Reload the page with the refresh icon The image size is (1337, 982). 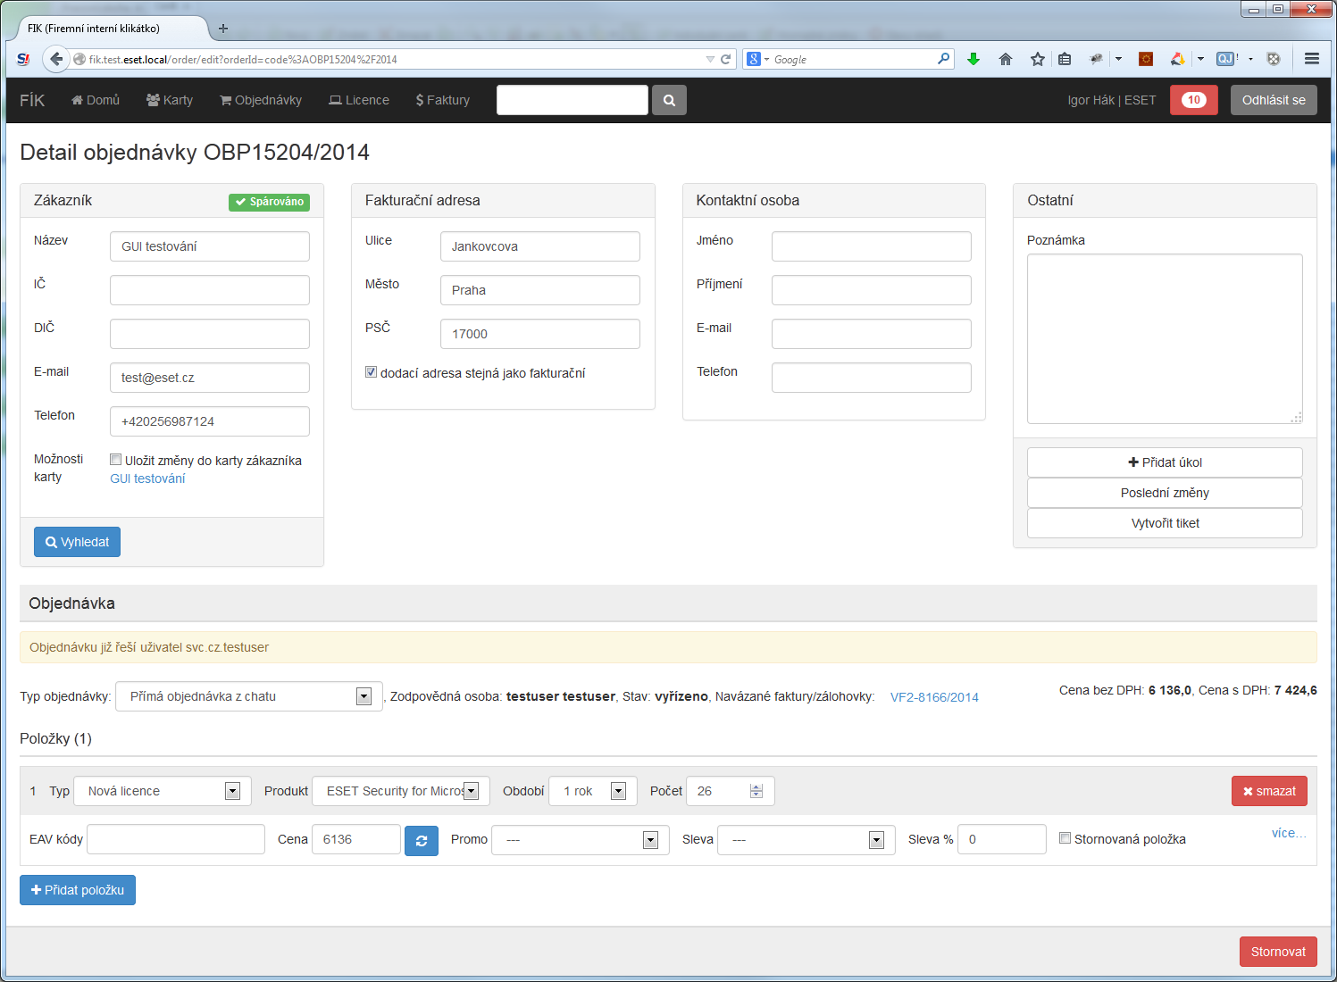click(726, 60)
